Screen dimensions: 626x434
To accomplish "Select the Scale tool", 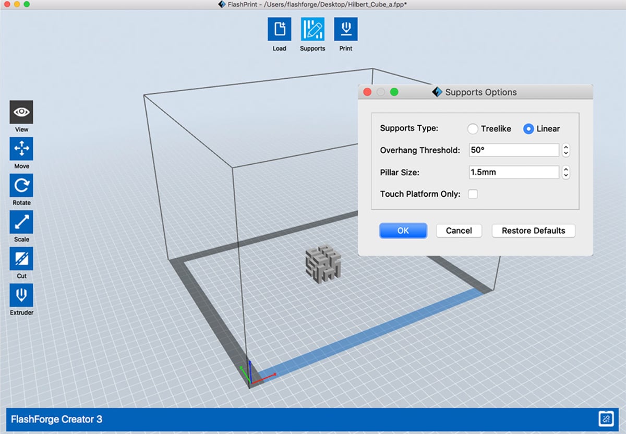I will (21, 222).
